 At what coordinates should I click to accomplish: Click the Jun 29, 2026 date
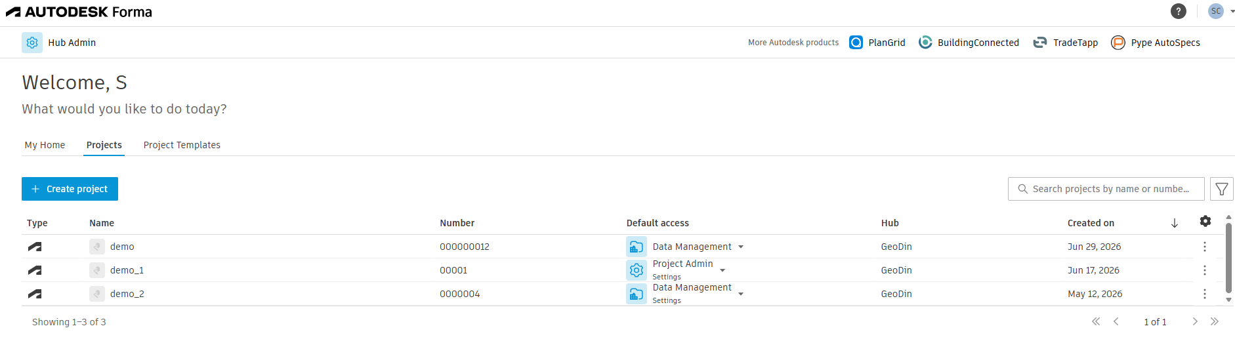tap(1094, 247)
